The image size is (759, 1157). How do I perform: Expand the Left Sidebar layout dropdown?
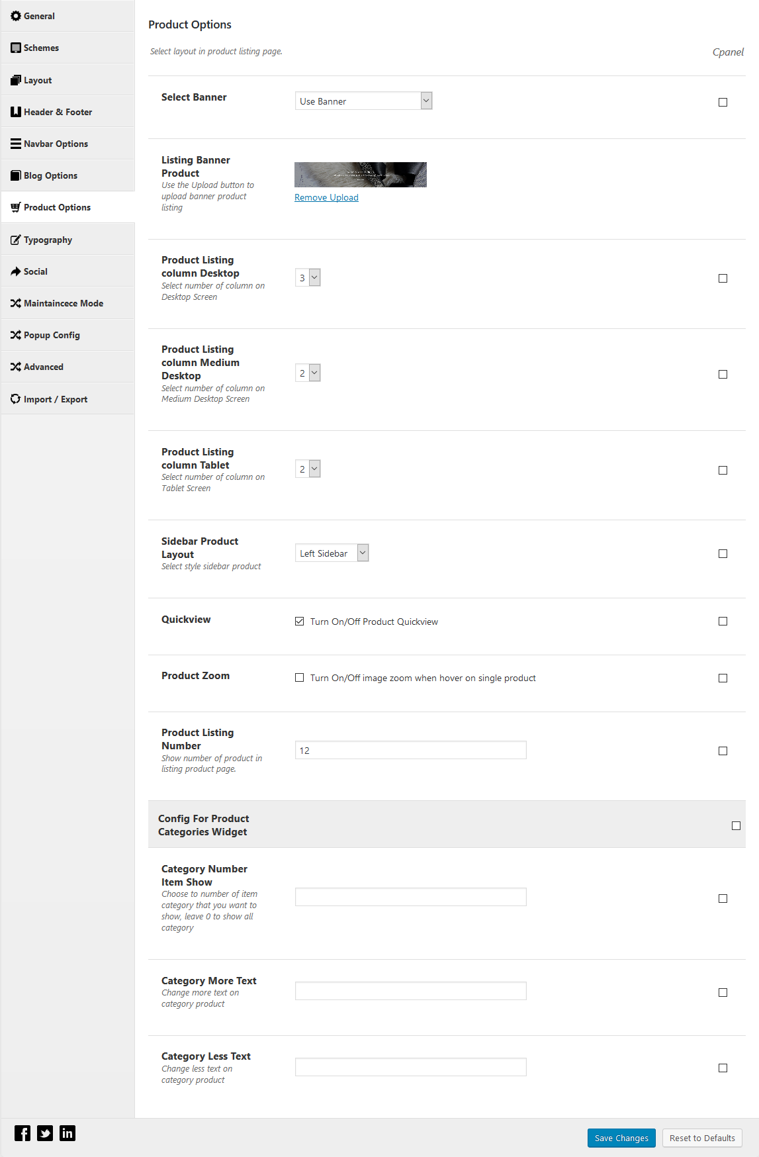(x=332, y=553)
